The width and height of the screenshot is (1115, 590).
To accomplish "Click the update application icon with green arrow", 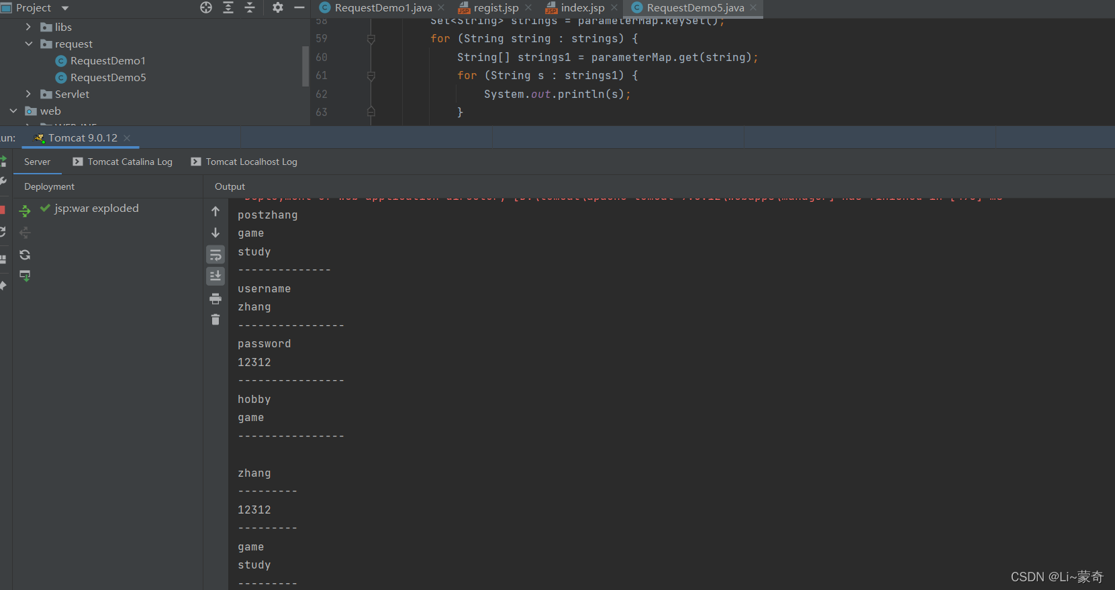I will 25,276.
